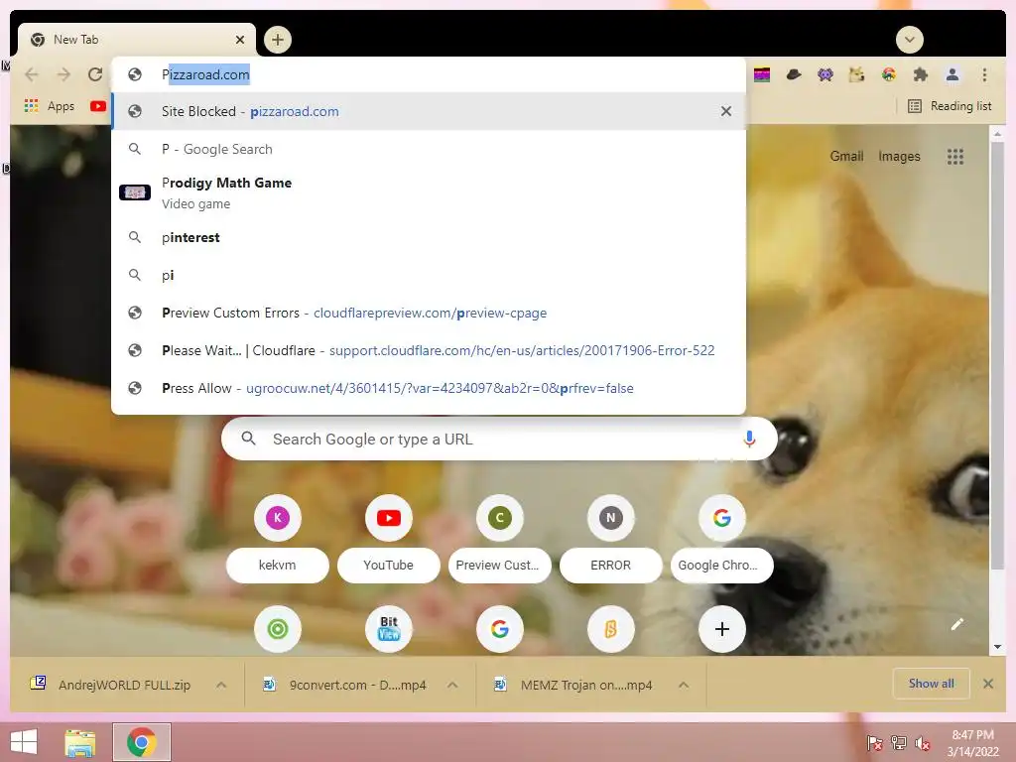Reload the page with the refresh icon
The width and height of the screenshot is (1016, 762).
coord(95,74)
